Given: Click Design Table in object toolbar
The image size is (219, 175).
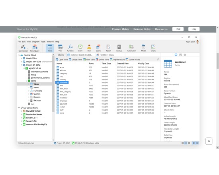Looking at the screenshot, I should click(76, 60).
